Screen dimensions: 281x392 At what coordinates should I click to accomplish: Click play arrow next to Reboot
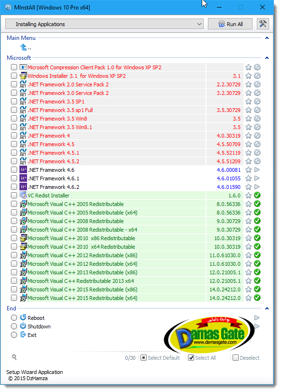tap(257, 318)
